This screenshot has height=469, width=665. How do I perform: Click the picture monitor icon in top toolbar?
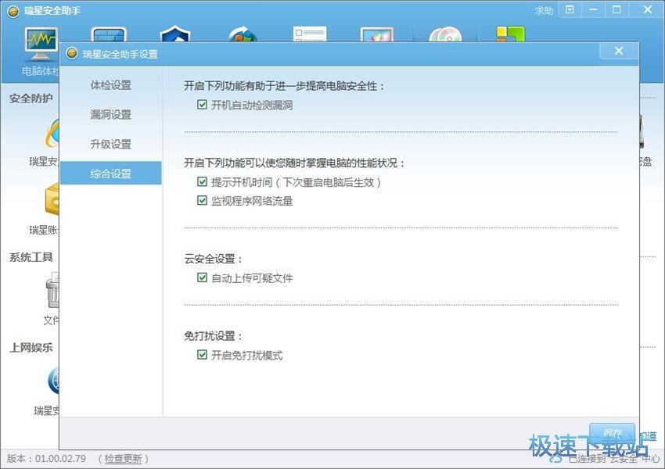tap(376, 34)
